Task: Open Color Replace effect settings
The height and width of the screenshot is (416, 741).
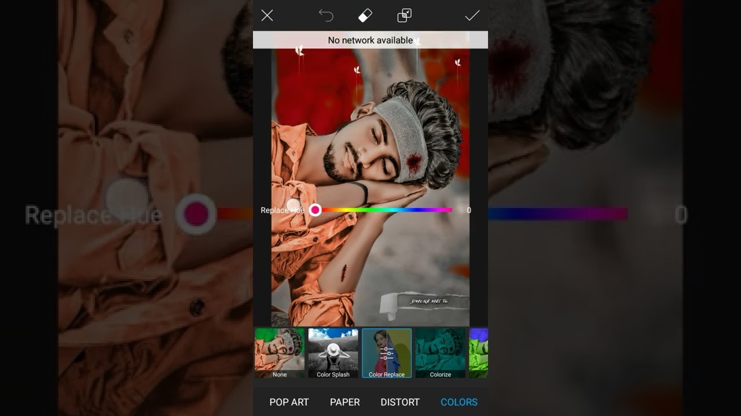Action: click(387, 353)
